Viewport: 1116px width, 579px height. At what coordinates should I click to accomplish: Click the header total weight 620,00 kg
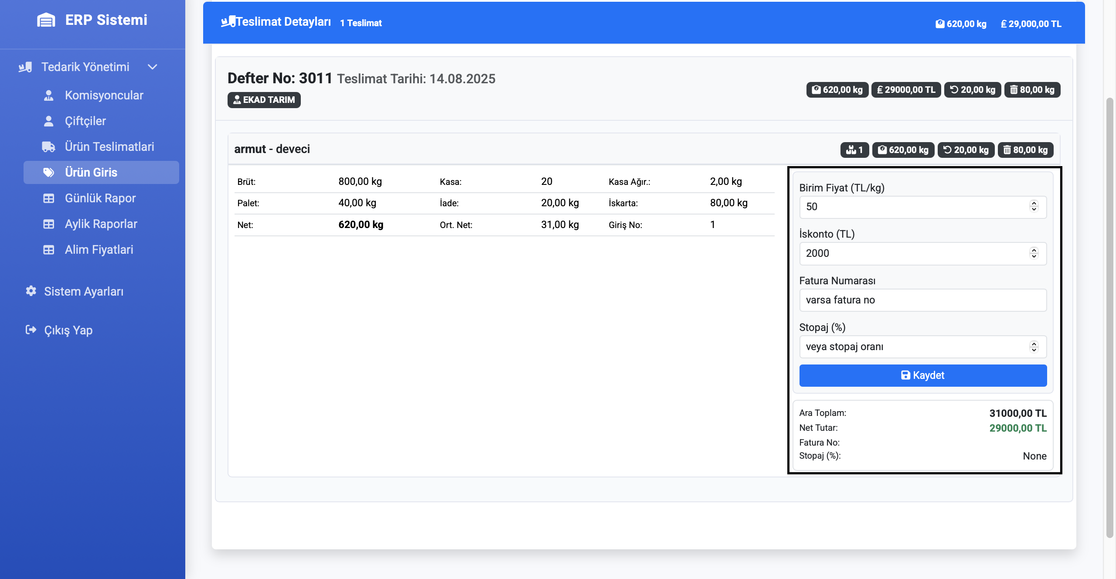tap(961, 24)
